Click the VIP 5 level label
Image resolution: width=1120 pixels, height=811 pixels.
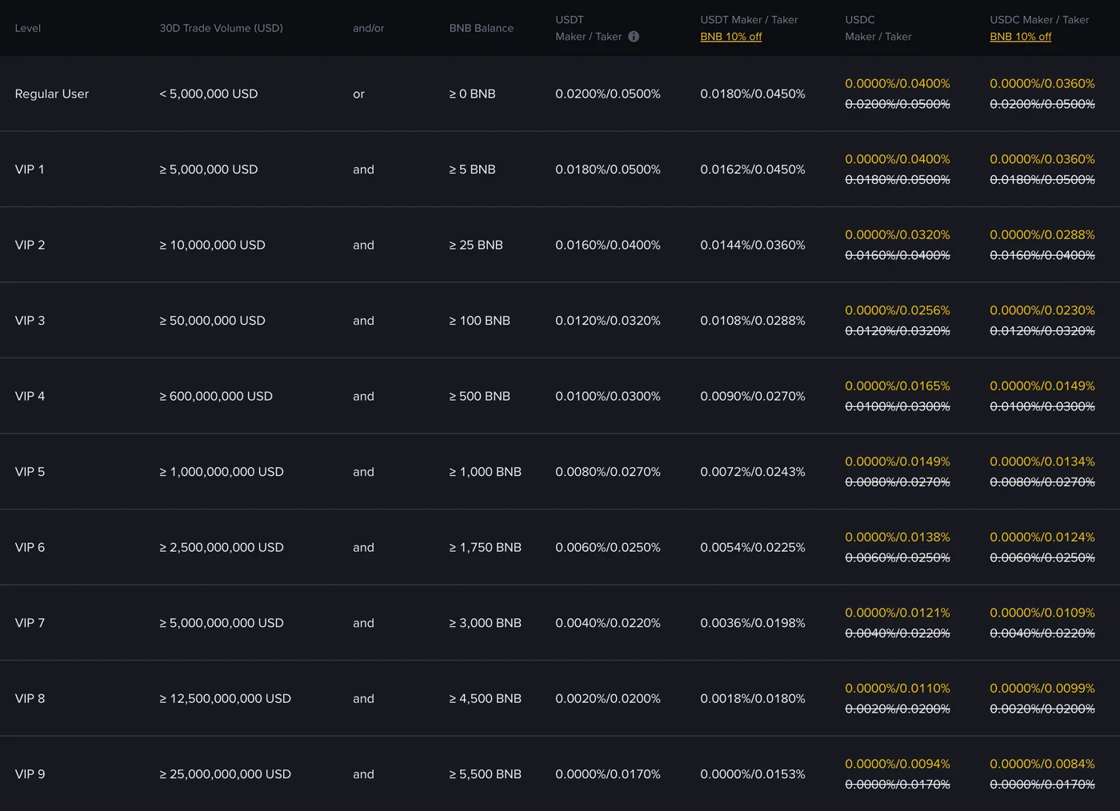[30, 472]
